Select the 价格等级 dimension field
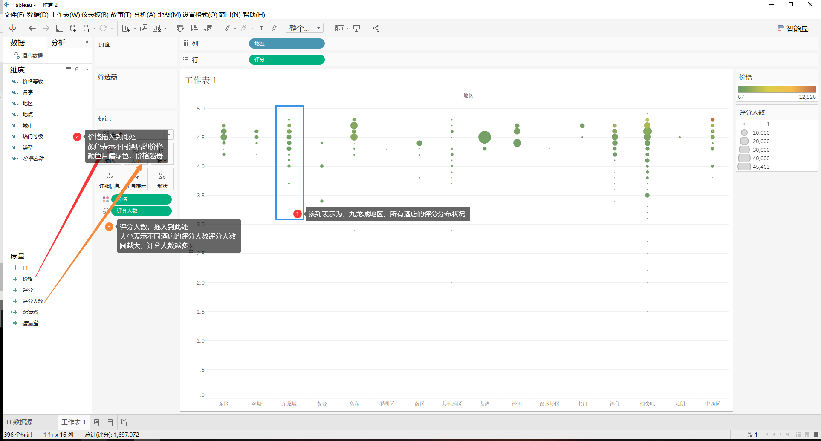Image resolution: width=821 pixels, height=441 pixels. (33, 81)
